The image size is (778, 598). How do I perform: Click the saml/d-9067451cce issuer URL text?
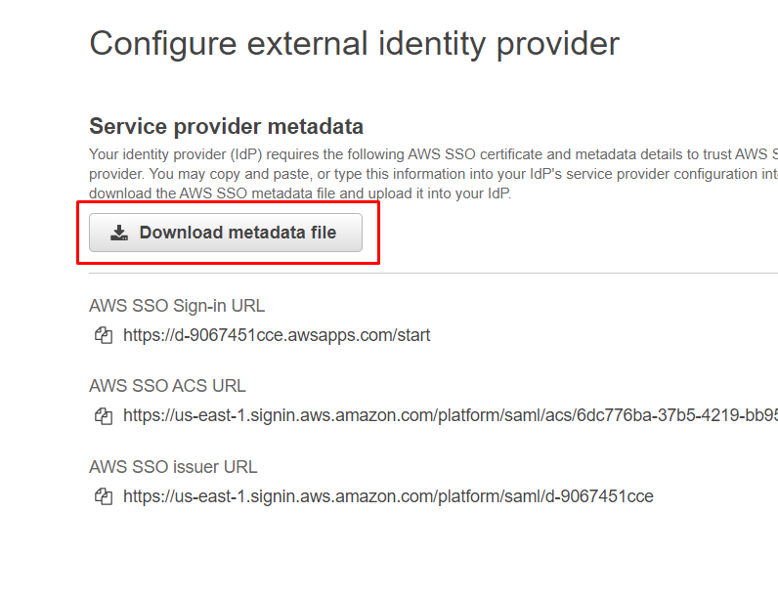(388, 496)
